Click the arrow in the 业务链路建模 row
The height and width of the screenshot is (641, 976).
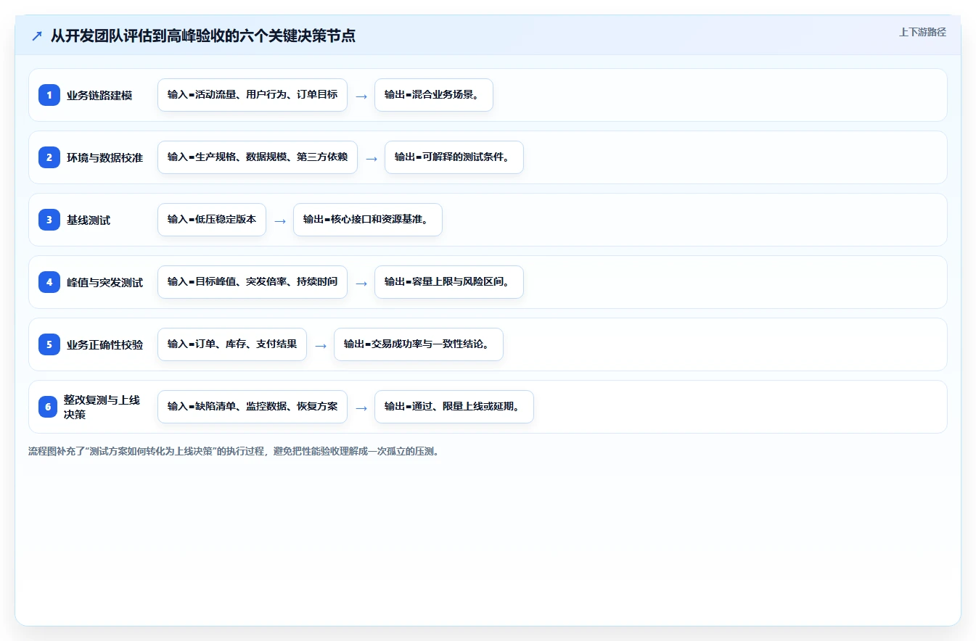pyautogui.click(x=361, y=96)
